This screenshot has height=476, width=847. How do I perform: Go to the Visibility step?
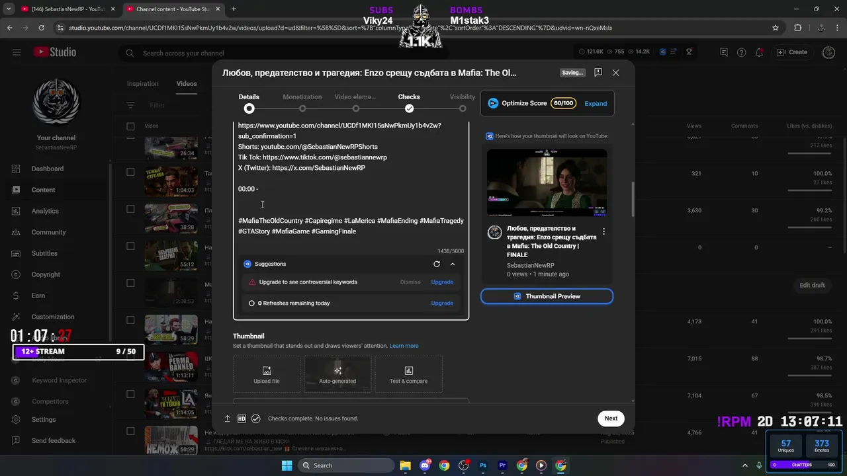point(463,102)
